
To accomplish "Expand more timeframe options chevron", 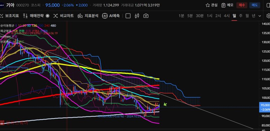I will point(260,16).
